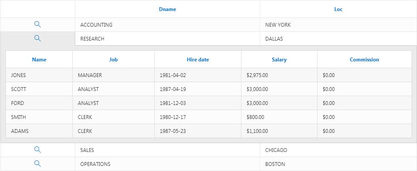Image resolution: width=417 pixels, height=171 pixels.
Task: Select the FORD name cell
Action: 17,103
